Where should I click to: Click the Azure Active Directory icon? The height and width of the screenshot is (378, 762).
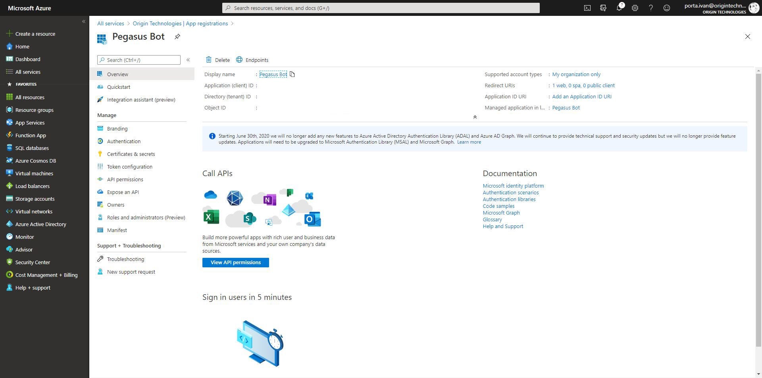(x=10, y=224)
